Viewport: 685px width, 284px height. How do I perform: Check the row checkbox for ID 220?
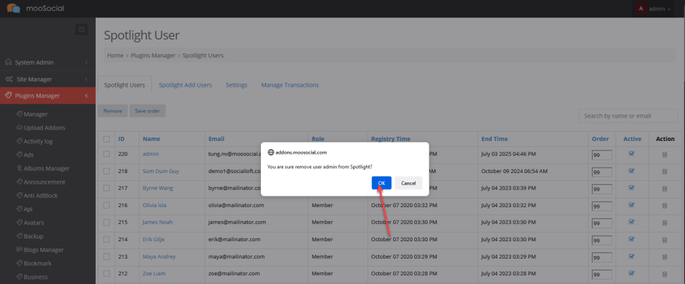click(x=106, y=154)
